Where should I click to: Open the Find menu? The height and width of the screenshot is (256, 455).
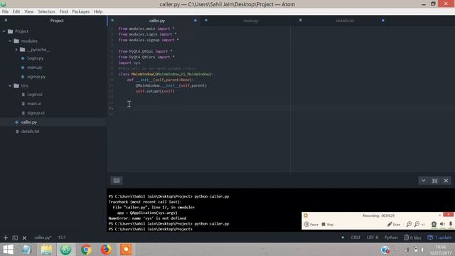coord(63,11)
